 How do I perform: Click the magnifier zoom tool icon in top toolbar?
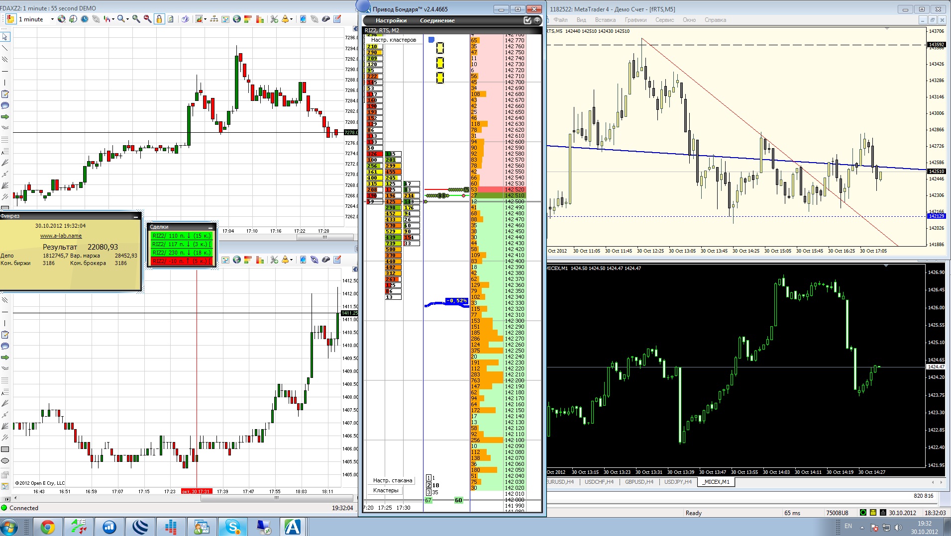[121, 19]
